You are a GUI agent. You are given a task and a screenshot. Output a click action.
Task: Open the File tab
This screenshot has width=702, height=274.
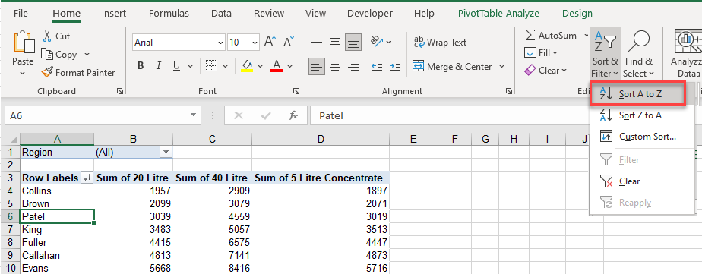tap(21, 14)
